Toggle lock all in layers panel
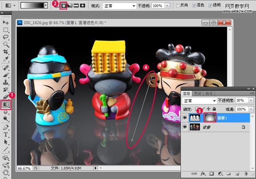The height and width of the screenshot is (179, 256). click(214, 109)
